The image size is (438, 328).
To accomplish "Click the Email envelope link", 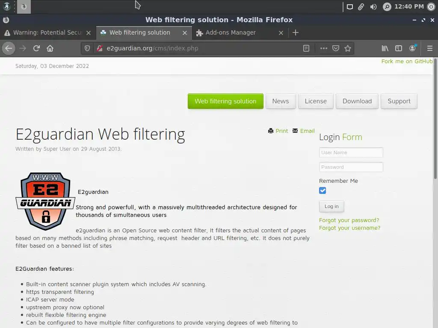I will pyautogui.click(x=303, y=131).
